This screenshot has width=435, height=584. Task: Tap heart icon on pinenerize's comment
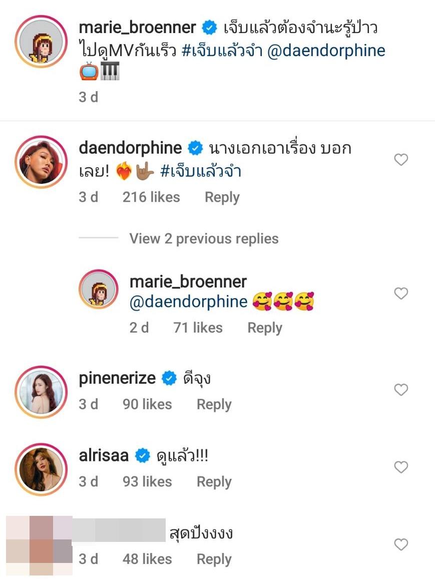tap(401, 390)
